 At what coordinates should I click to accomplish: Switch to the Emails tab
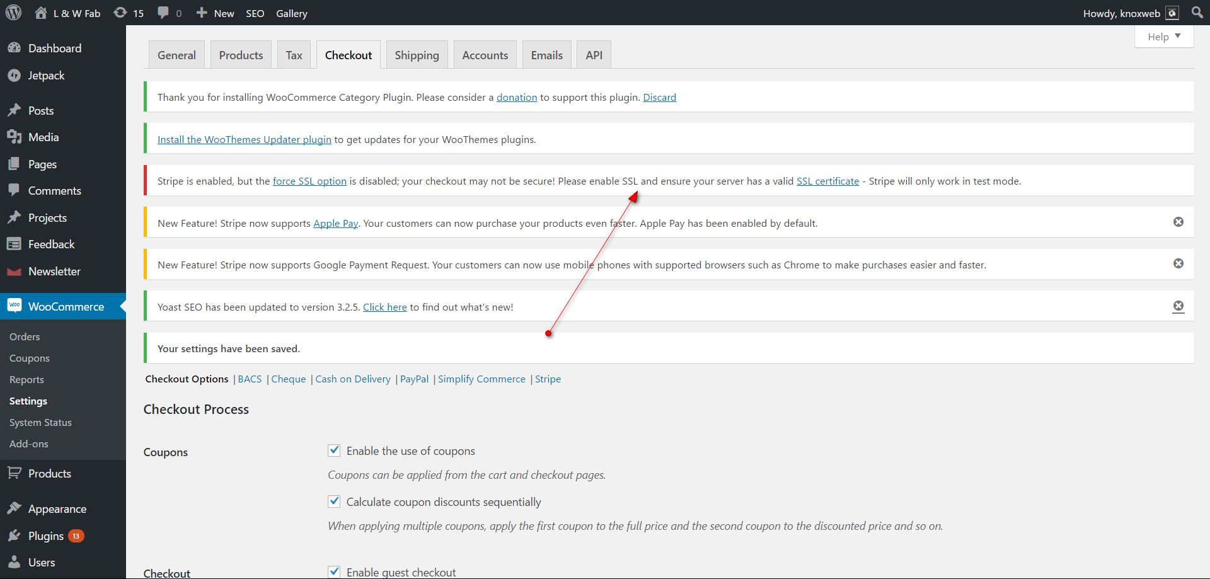click(547, 55)
